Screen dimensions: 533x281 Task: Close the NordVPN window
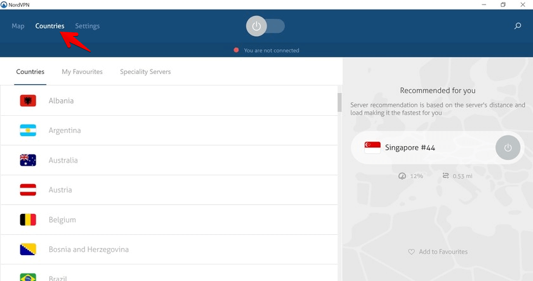(x=523, y=4)
